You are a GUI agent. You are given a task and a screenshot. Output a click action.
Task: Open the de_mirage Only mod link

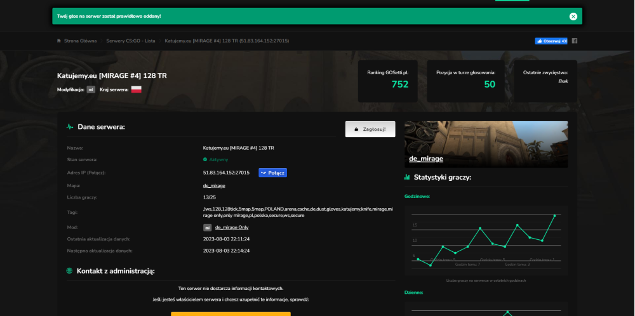coord(232,227)
